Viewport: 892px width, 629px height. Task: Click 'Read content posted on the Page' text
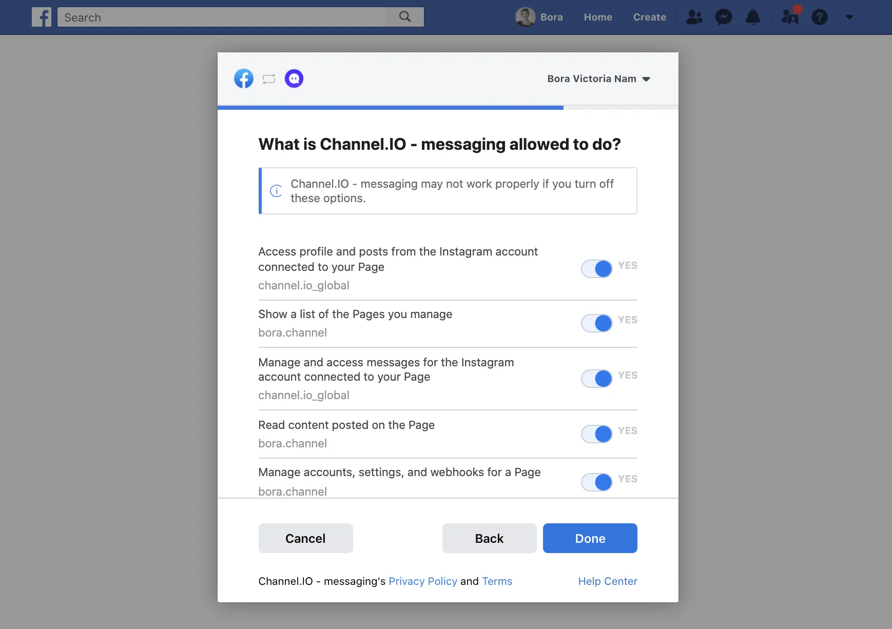[x=346, y=425]
